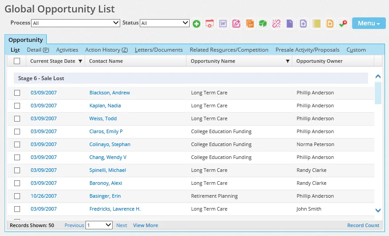Open the page number dropdown in footer
Viewport: 389px width, 236px height.
coord(99,225)
